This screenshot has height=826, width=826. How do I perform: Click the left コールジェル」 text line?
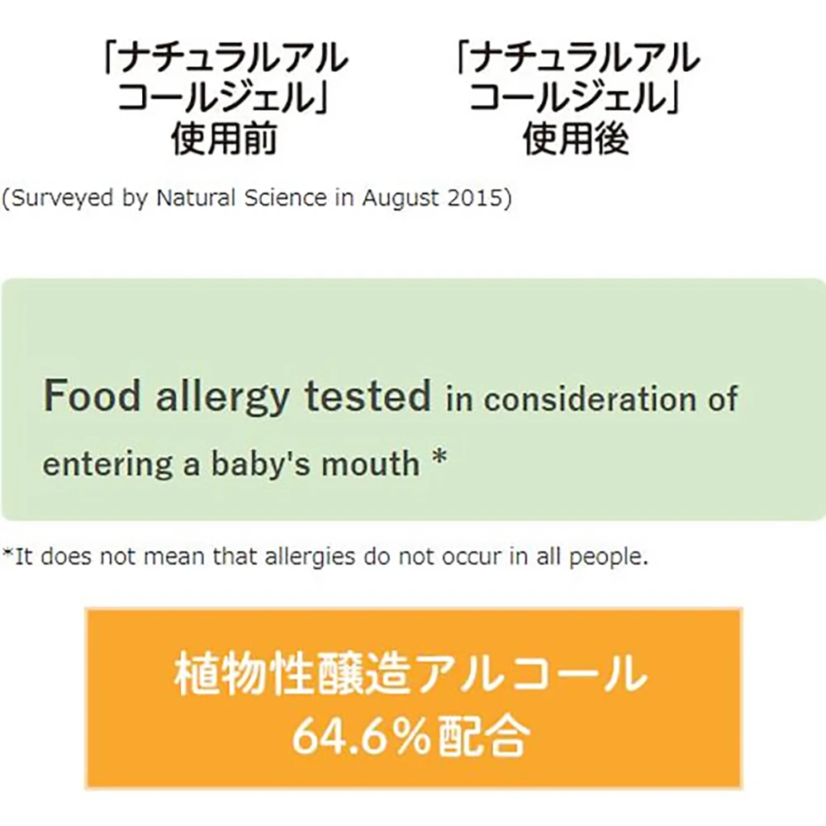223,100
